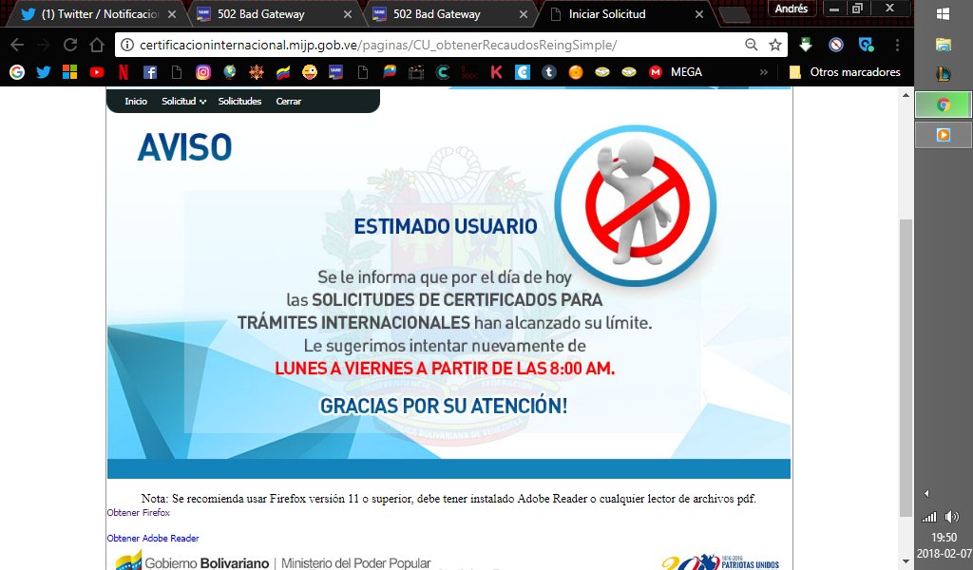Open the browser home page
The height and width of the screenshot is (570, 973).
[x=96, y=45]
